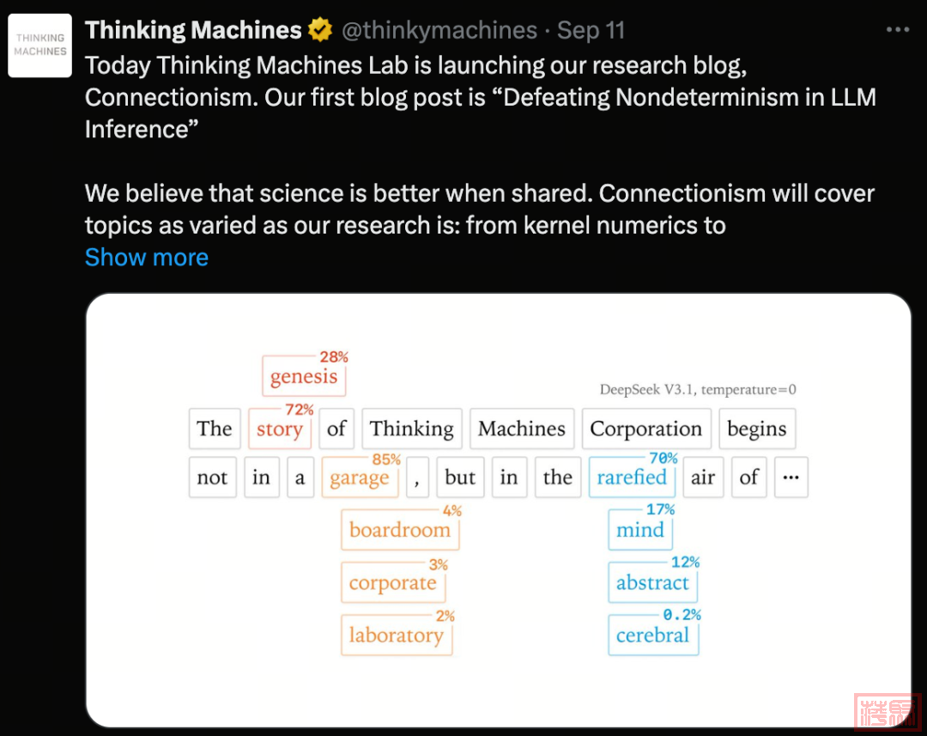Select the 'genesis' 28% token box
Image resolution: width=927 pixels, height=736 pixels.
coord(304,376)
